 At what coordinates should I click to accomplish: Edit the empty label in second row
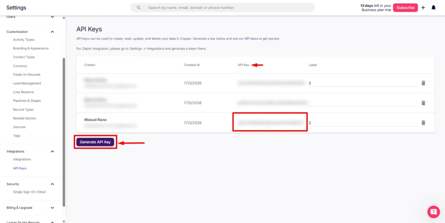coord(363,103)
